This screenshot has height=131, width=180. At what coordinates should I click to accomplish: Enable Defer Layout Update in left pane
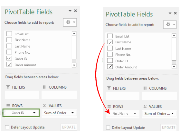pos(7,127)
